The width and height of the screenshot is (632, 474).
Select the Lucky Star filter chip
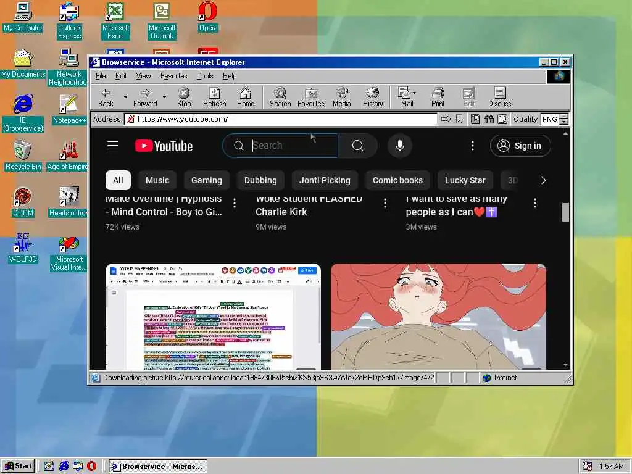(465, 180)
